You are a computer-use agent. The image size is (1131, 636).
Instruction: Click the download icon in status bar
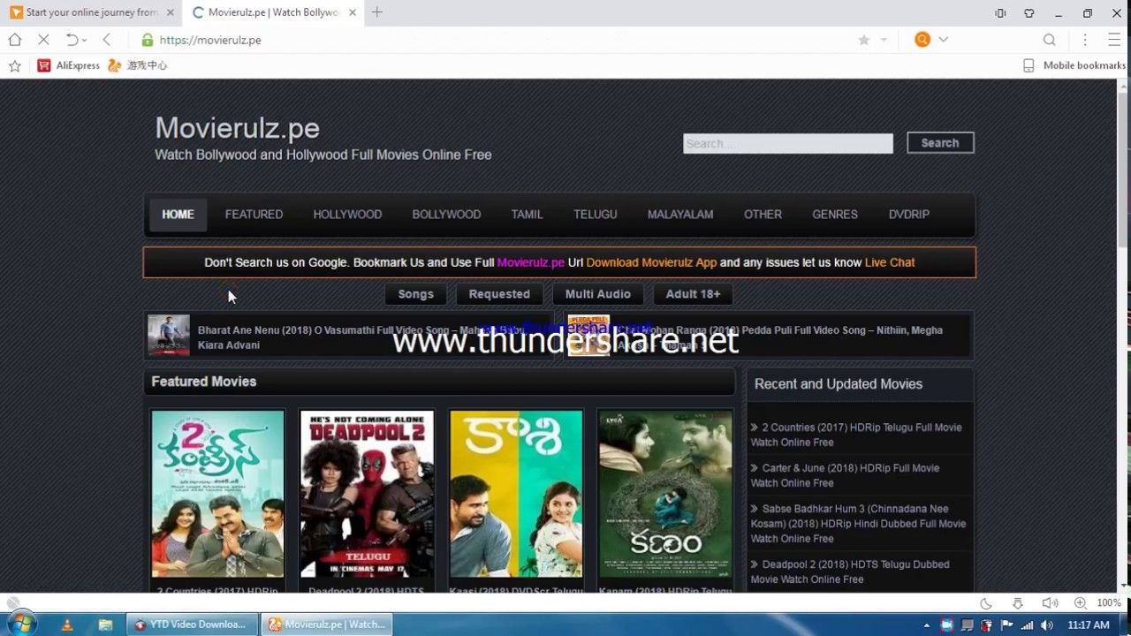[1018, 602]
